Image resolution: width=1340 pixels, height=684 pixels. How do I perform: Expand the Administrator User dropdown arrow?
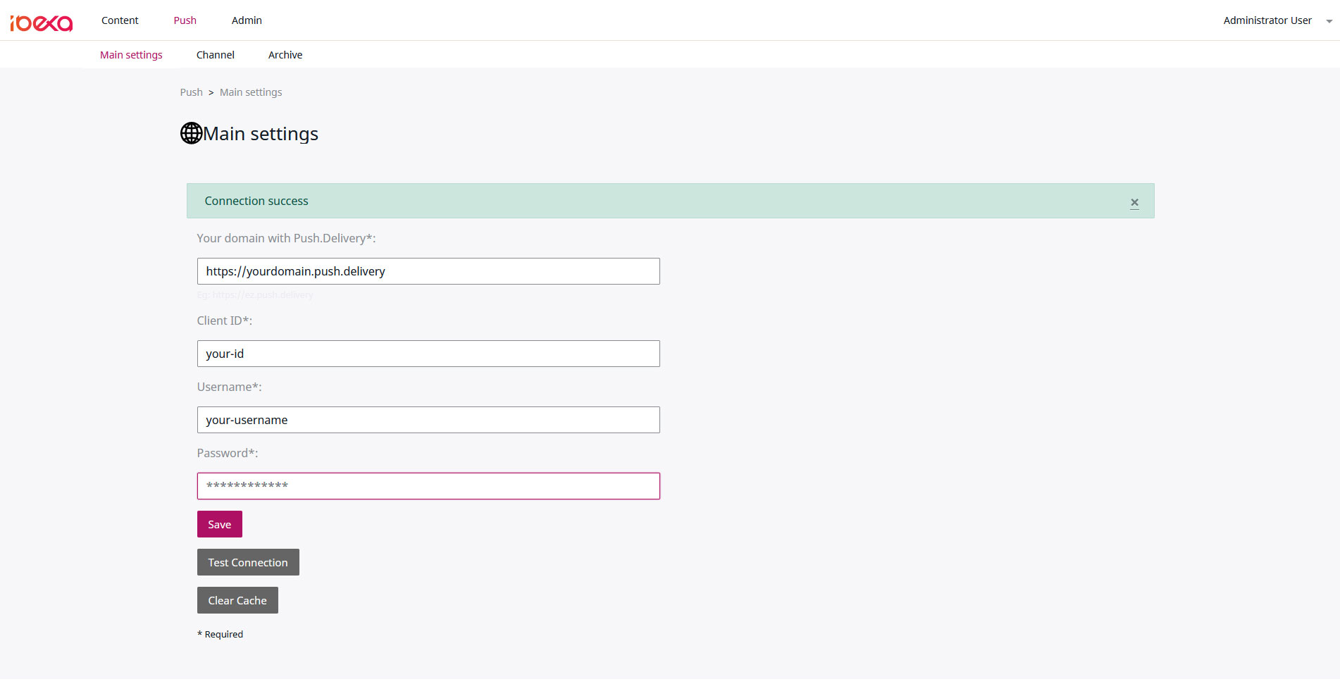[1329, 21]
